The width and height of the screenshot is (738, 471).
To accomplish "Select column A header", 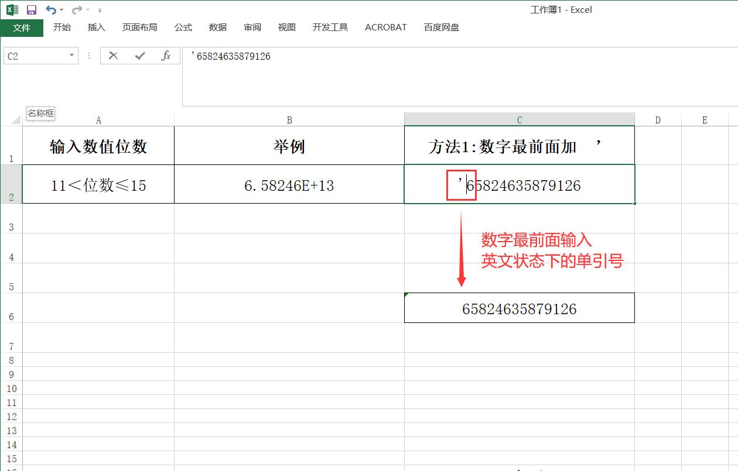I will (98, 120).
